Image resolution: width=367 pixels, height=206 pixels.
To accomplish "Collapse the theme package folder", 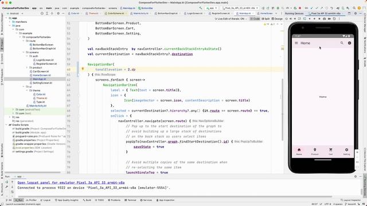I will [27, 90].
